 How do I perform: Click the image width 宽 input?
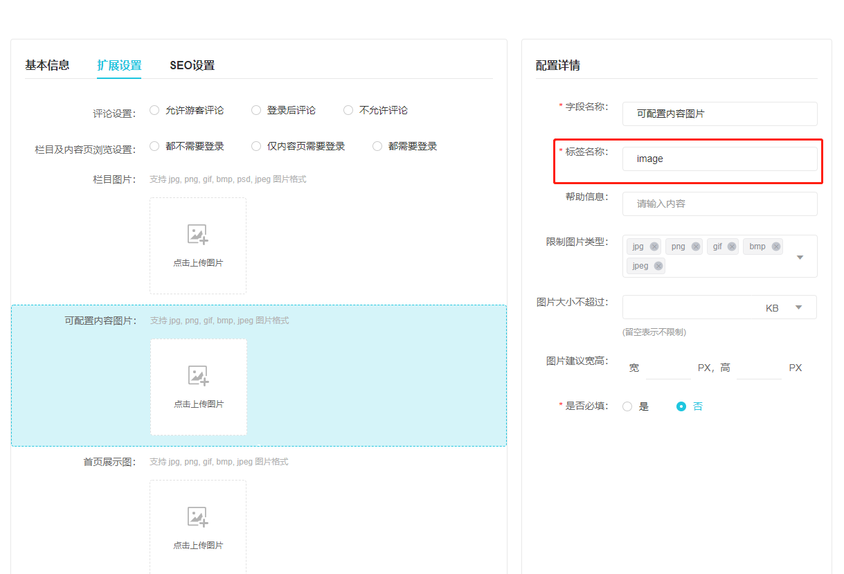click(x=668, y=368)
